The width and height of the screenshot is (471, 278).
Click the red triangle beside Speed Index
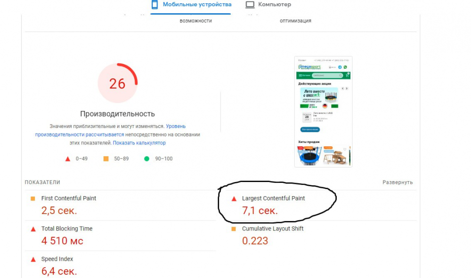click(33, 259)
